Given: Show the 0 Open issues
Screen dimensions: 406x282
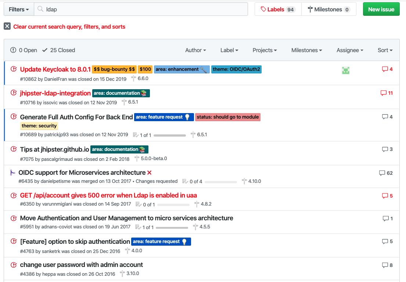Looking at the screenshot, I should [x=24, y=50].
